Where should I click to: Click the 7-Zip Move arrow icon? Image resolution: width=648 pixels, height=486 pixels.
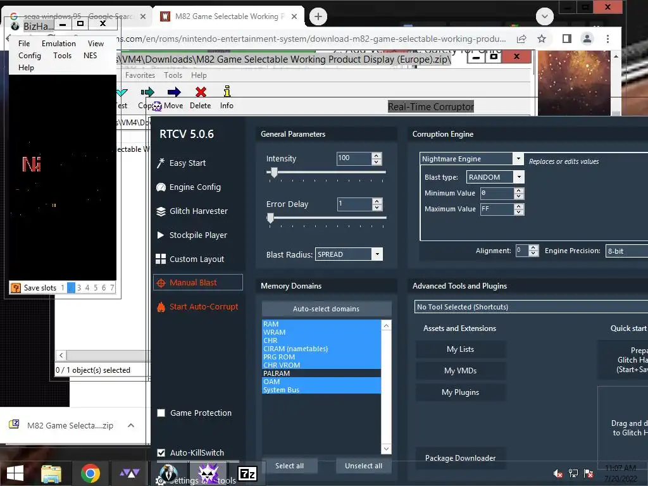pos(174,92)
